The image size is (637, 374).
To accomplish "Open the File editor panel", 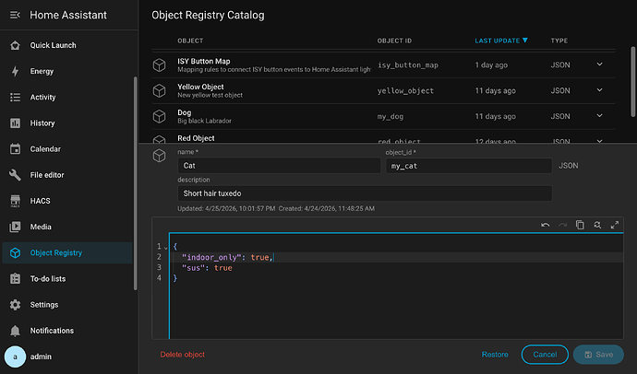I will [x=47, y=175].
